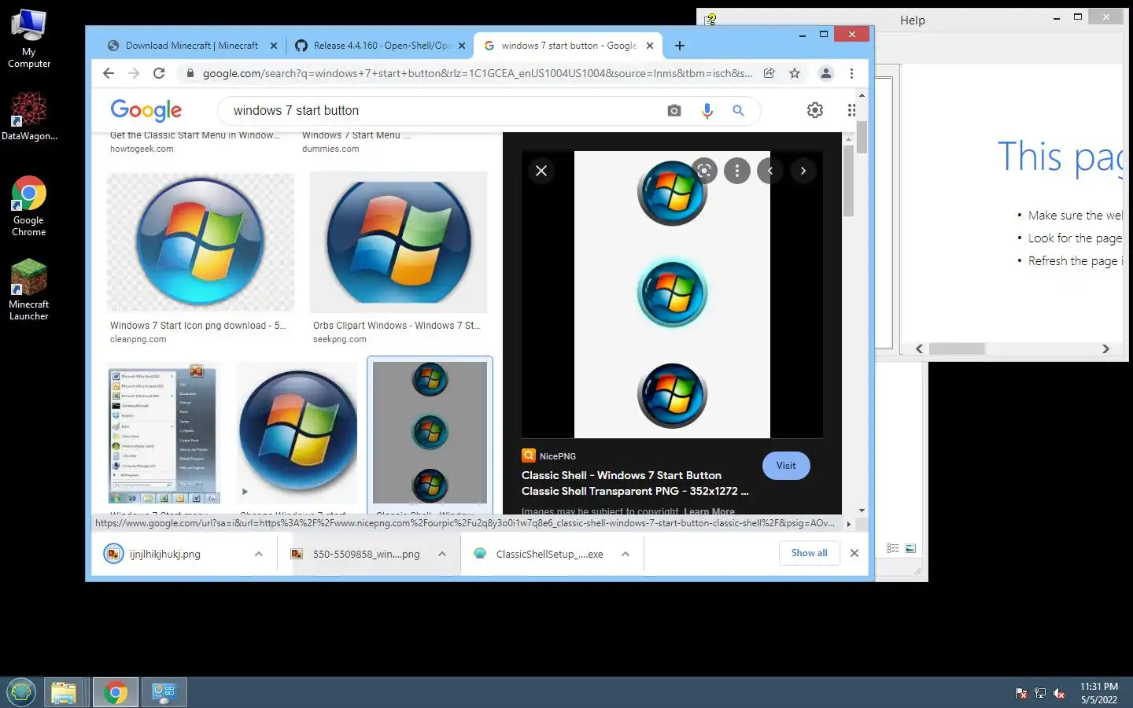Click preview panel vertical scrollbar thumb
Image resolution: width=1133 pixels, height=708 pixels.
(x=848, y=181)
